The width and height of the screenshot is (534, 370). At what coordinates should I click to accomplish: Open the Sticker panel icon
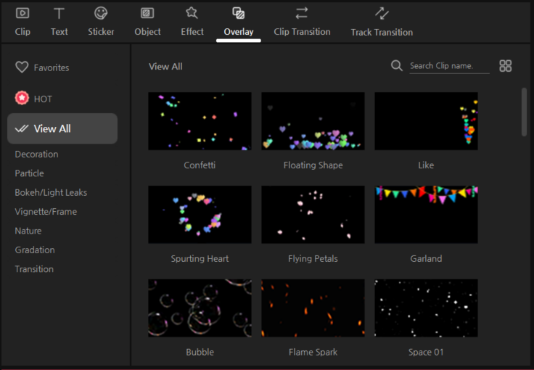tap(101, 13)
